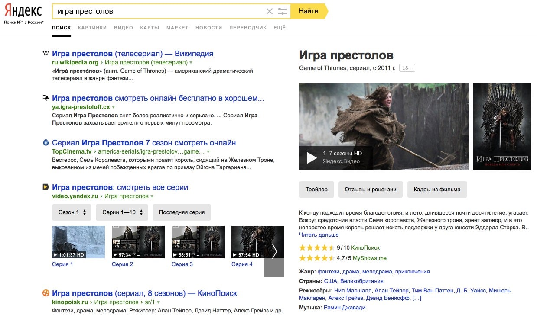Screen dimensions: 537x315
Task: Click the ru.wikipedia.org green URL
Action: click(x=75, y=63)
